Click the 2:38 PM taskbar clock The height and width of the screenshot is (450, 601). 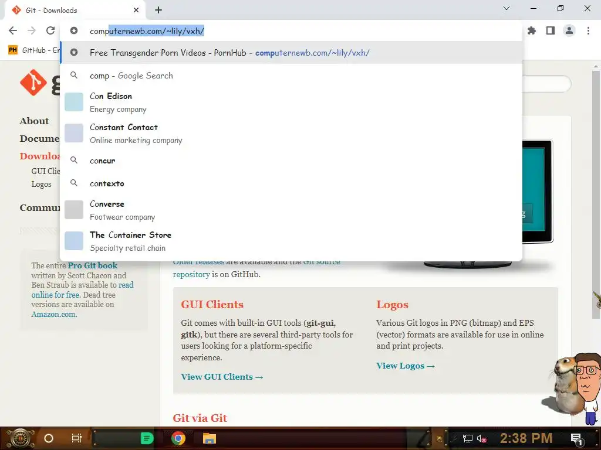coord(526,438)
